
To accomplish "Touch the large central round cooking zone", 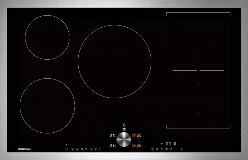I will 114,61.
